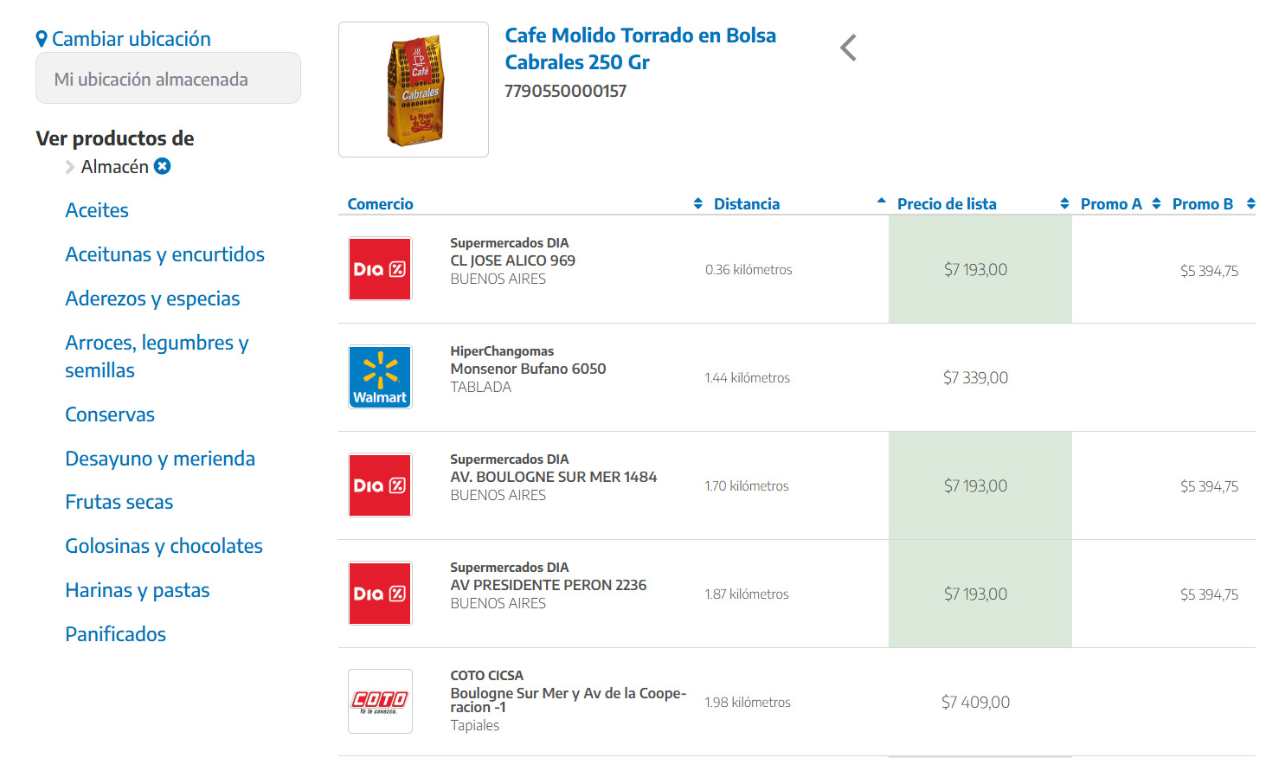
Task: Expand the Almacén category chevron
Action: coord(70,167)
